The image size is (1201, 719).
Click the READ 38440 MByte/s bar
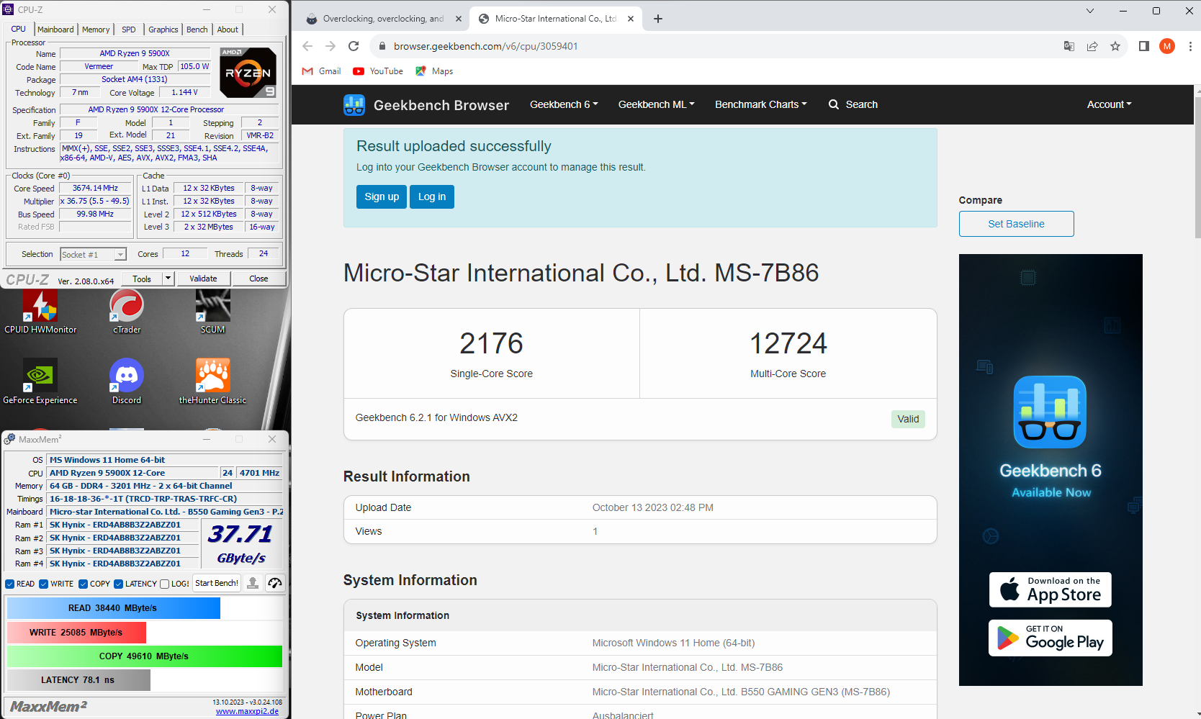click(114, 608)
